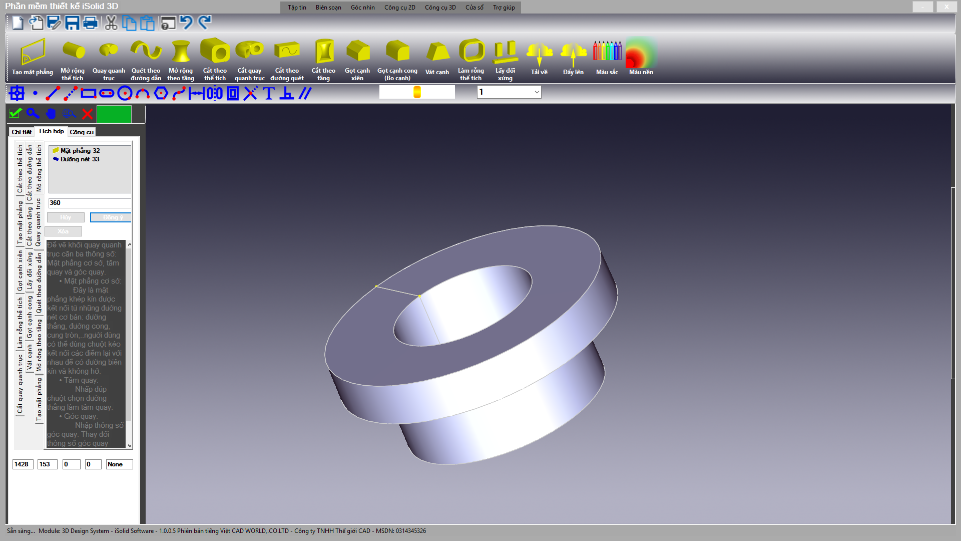961x541 pixels.
Task: Open the 'Công cụ 3D' menu
Action: (440, 8)
